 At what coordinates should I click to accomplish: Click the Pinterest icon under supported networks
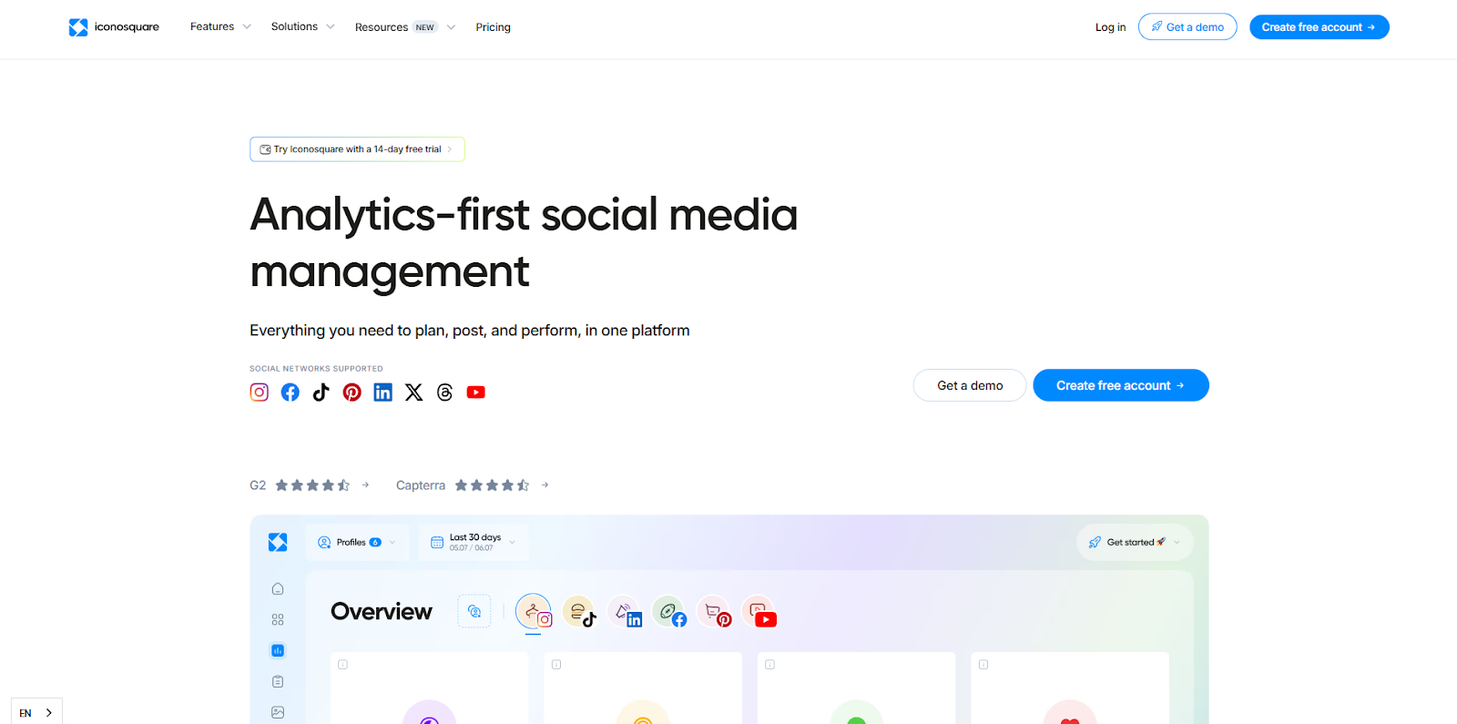[x=352, y=393]
